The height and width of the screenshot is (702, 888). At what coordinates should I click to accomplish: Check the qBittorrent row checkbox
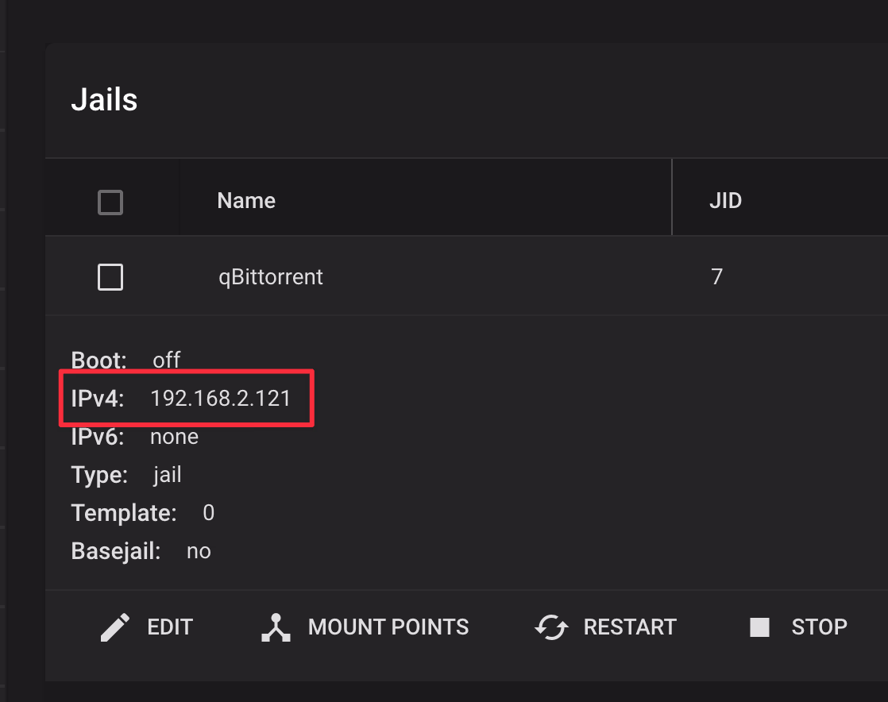point(110,277)
